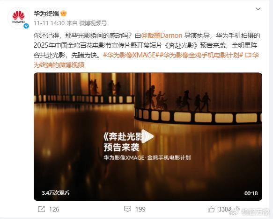Like the post with thumbs-up icon
The image size is (273, 219).
[x=211, y=209]
